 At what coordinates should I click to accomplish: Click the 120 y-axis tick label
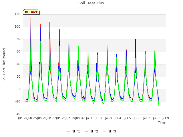pos(17,14)
